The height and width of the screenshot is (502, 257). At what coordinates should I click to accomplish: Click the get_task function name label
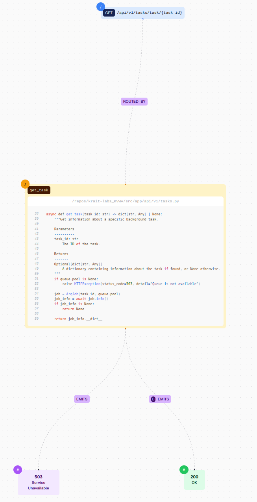point(39,190)
